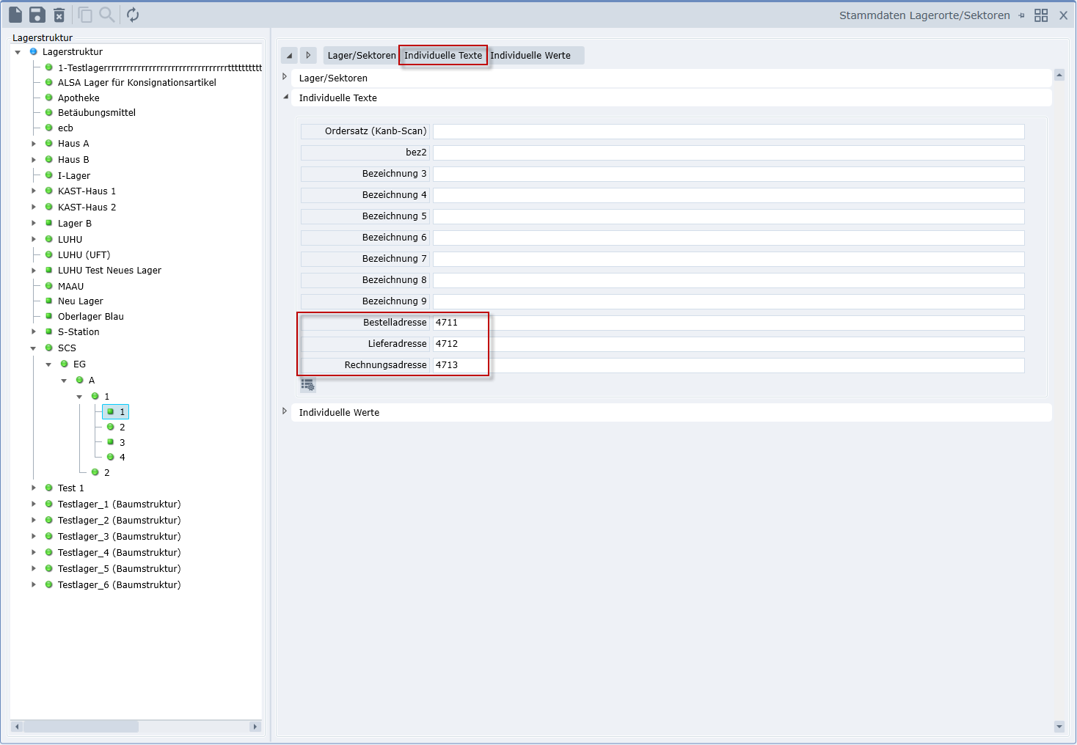Open the four-squares grid layout icon

tap(1041, 15)
